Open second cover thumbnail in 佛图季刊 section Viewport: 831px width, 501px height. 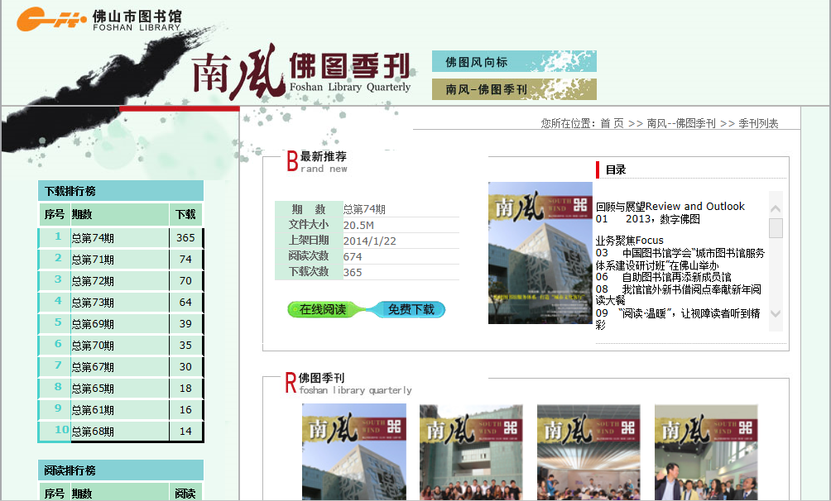point(471,452)
